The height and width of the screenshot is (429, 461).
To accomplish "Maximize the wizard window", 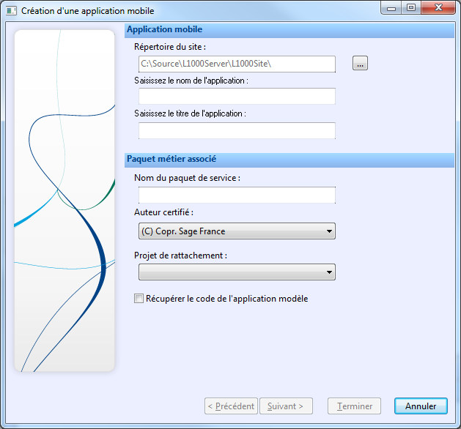I will coord(411,8).
